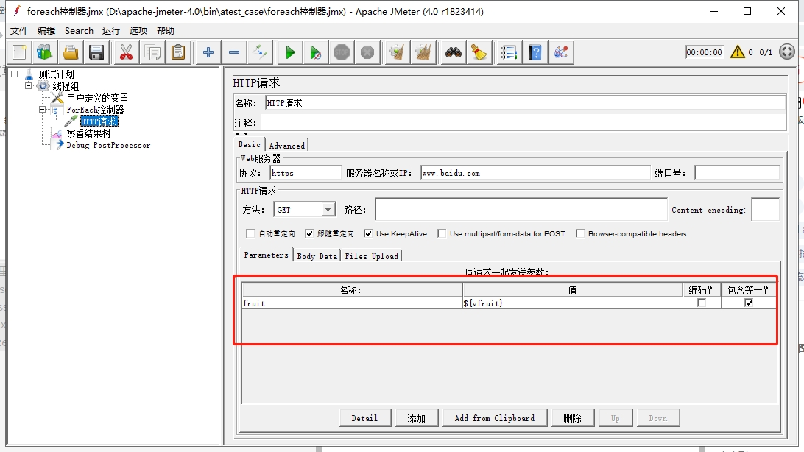The width and height of the screenshot is (804, 452).
Task: Switch to the Advanced tab
Action: [x=286, y=146]
